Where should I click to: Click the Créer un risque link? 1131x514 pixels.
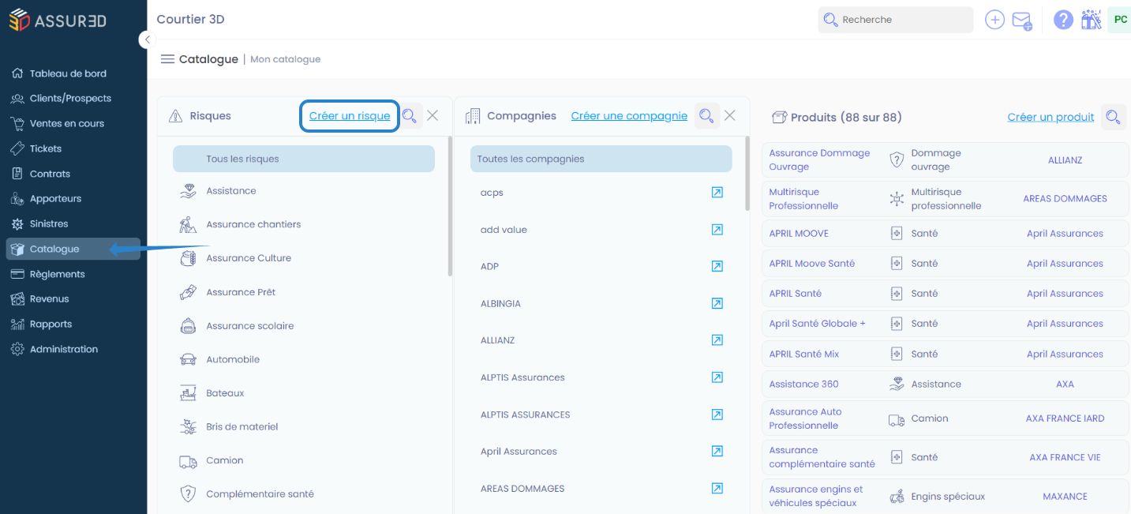coord(350,116)
